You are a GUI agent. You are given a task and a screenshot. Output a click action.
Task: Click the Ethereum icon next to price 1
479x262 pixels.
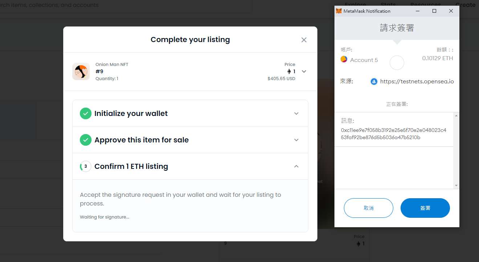(x=289, y=71)
